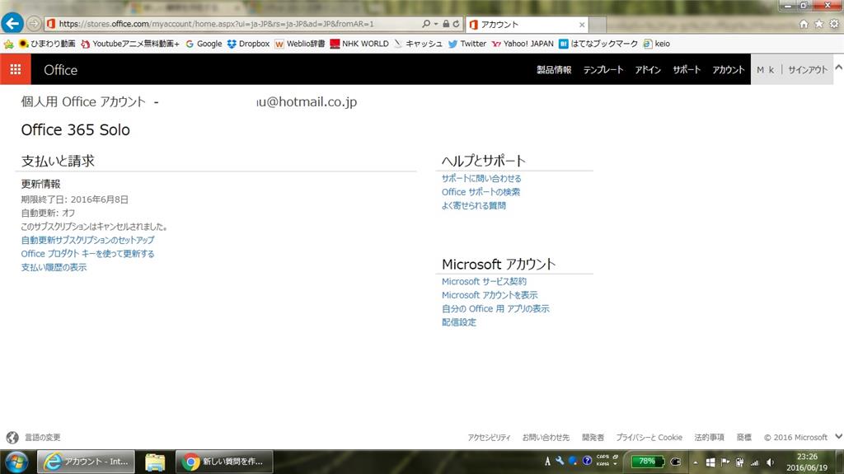Switch to Internet Explorer taskbar button

coord(86,462)
